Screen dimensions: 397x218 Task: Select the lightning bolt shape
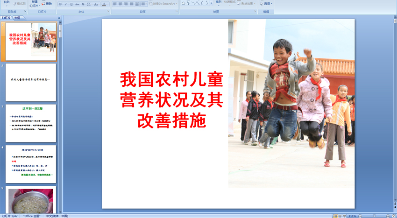[188, 3]
